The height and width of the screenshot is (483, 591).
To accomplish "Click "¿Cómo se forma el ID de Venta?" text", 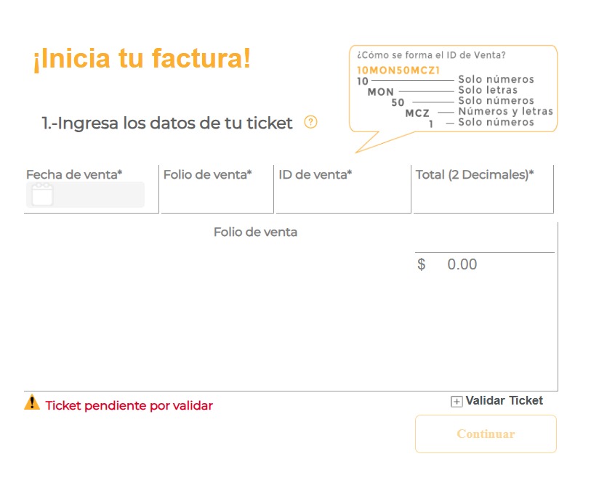I will (x=431, y=55).
